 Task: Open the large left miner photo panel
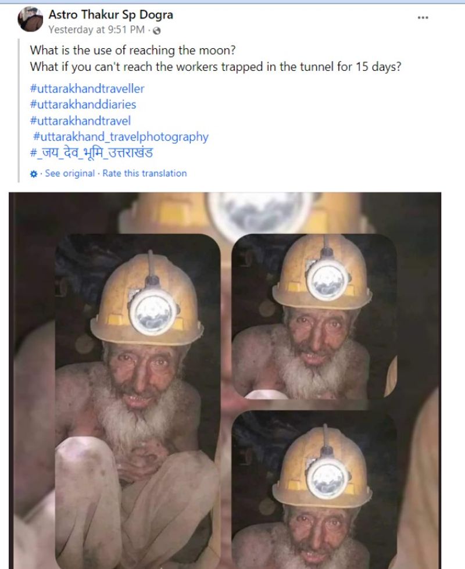coord(138,401)
